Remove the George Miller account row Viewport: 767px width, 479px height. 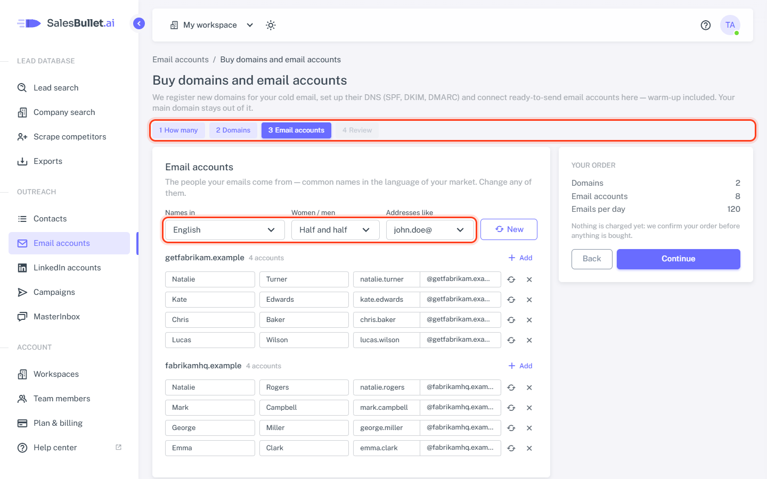(x=529, y=428)
